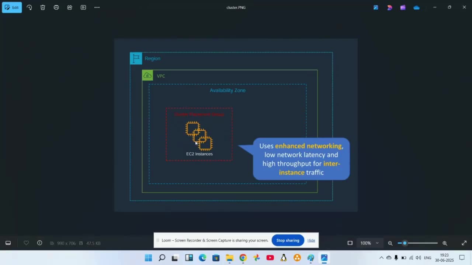Launch Google Chrome from the taskbar
This screenshot has width=472, height=265.
[x=243, y=258]
